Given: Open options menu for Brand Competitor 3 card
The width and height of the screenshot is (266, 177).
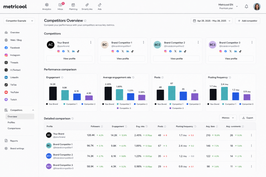Looking at the screenshot, I should click(252, 42).
